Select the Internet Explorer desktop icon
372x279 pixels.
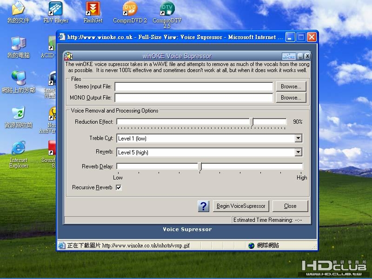pyautogui.click(x=18, y=154)
